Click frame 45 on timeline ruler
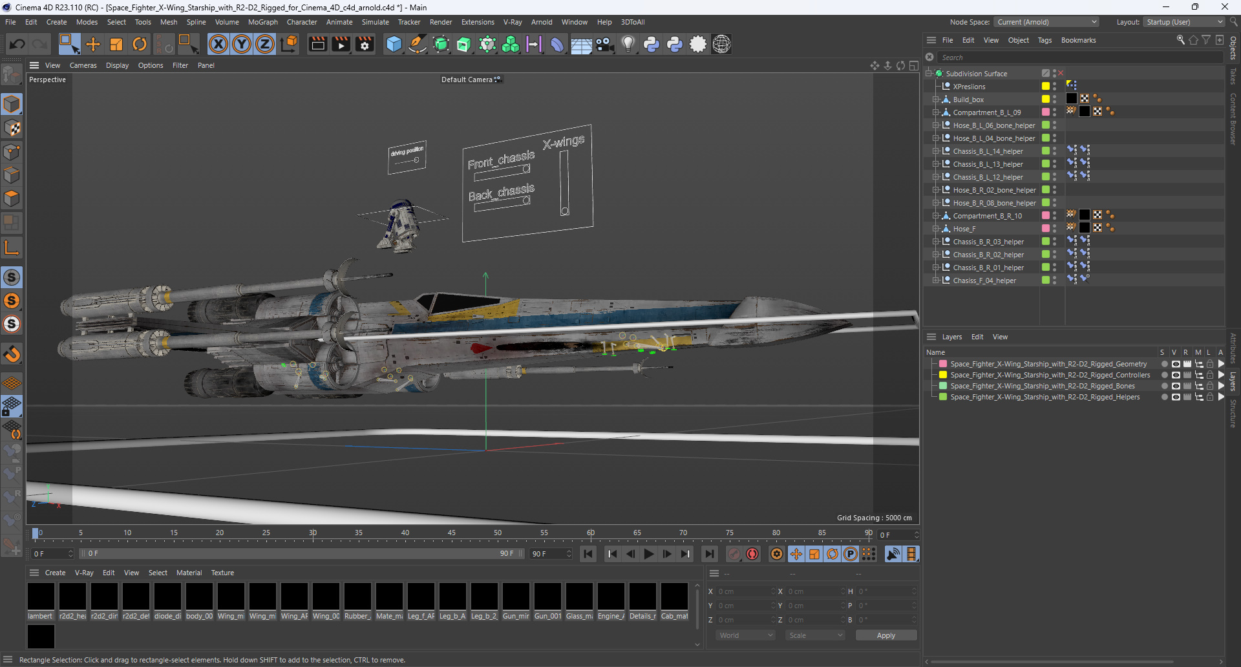Screen dimensions: 1241x667 451,533
